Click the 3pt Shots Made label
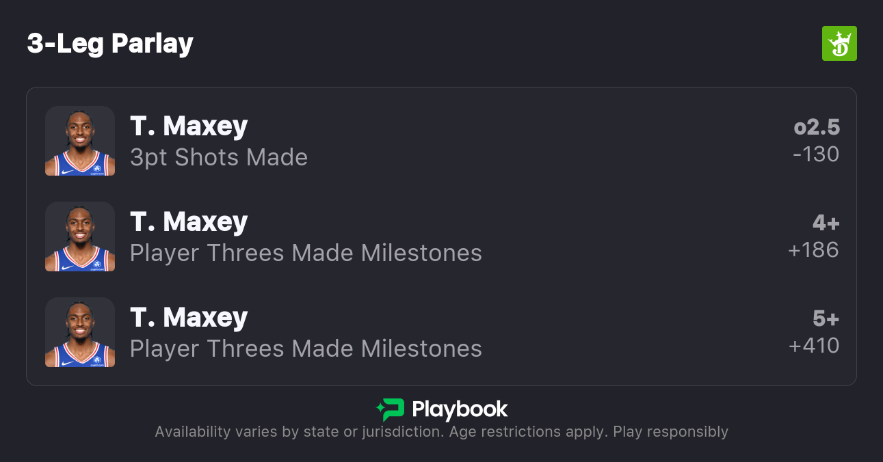 [x=219, y=157]
